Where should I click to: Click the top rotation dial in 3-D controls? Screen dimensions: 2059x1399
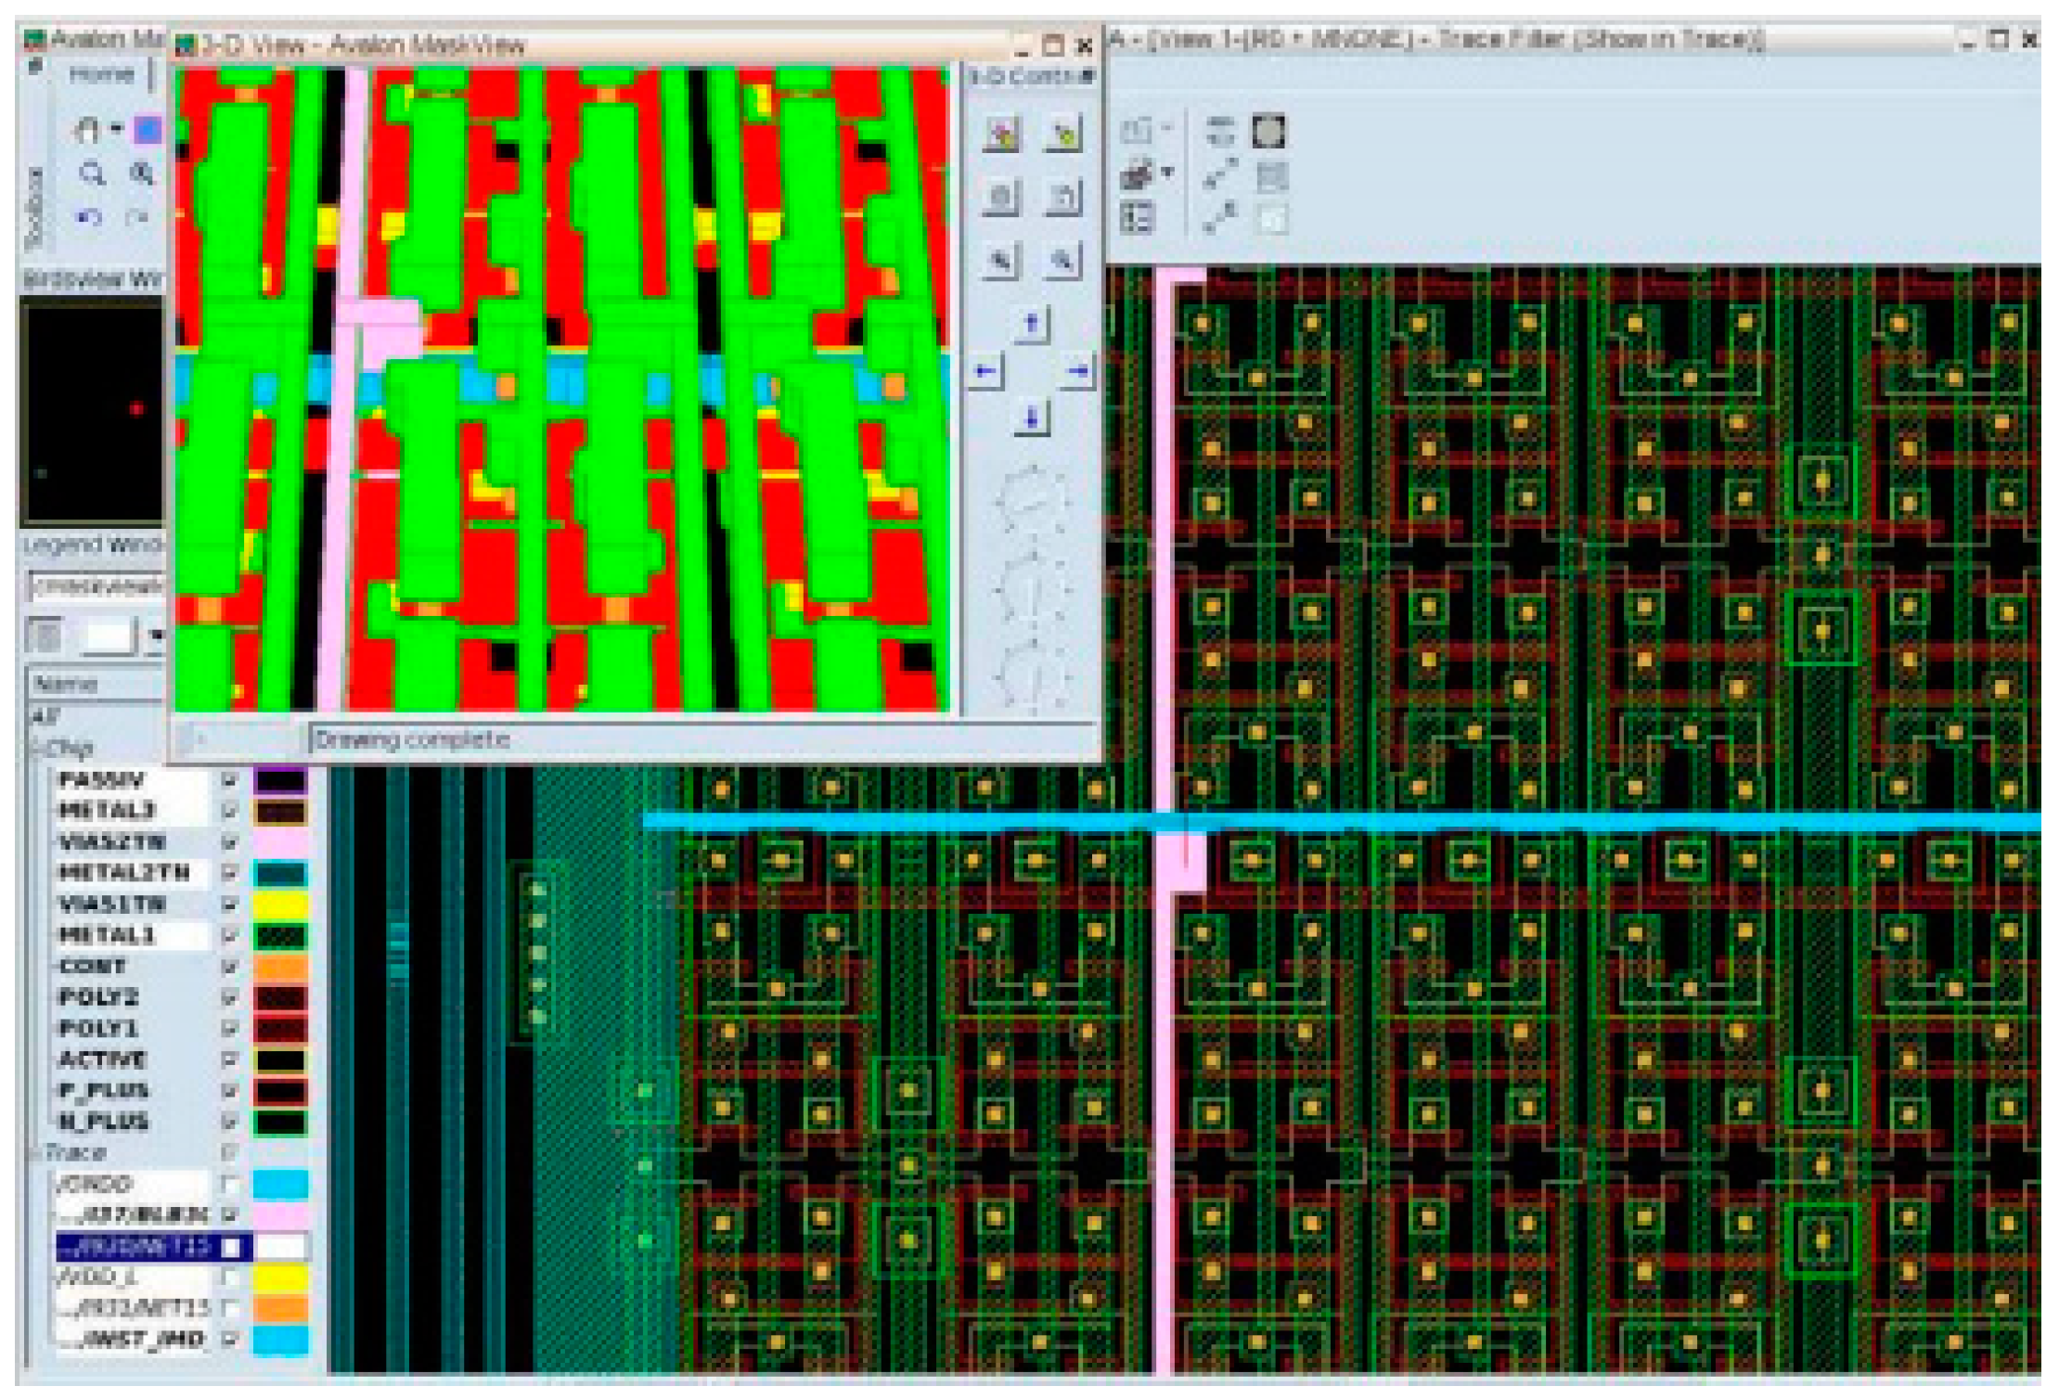click(x=1031, y=502)
